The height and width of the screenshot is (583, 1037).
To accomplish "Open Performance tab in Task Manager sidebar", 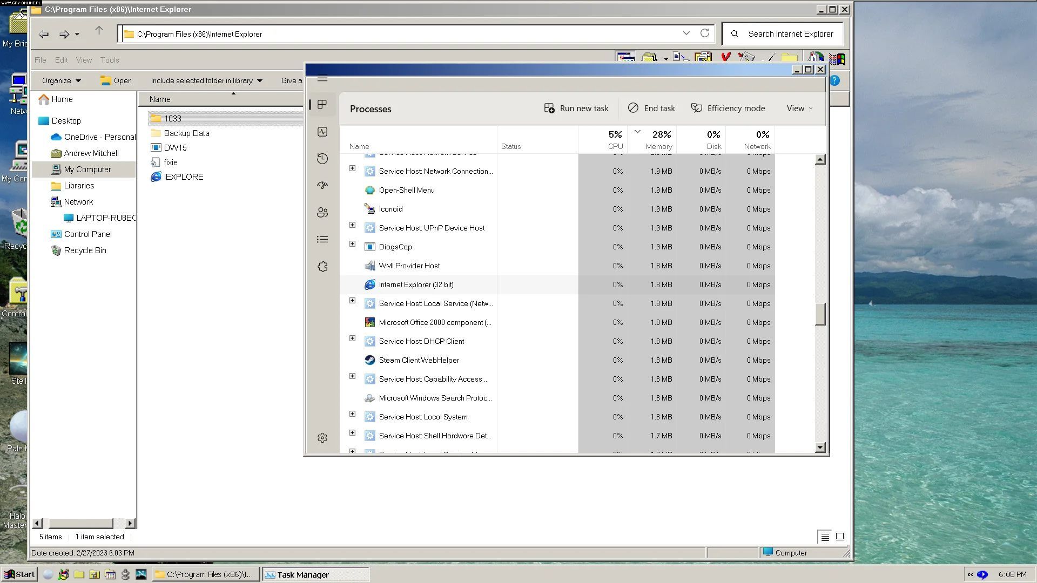I will 322,132.
